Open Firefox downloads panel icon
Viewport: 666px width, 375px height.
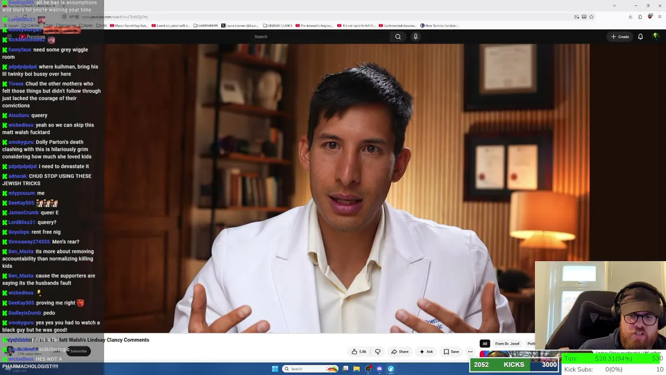(630, 17)
